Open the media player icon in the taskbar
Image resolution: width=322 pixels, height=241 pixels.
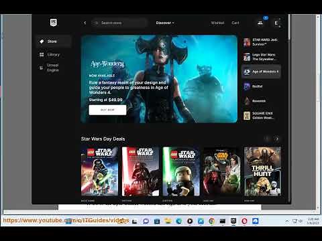coord(190,221)
